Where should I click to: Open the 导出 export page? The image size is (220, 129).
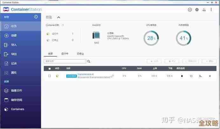pyautogui.click(x=21, y=54)
